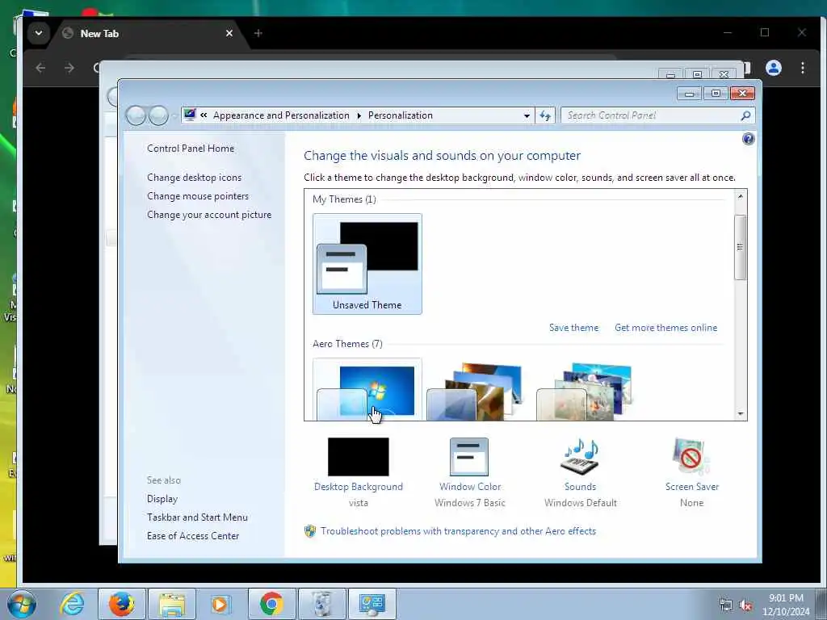The image size is (827, 620).
Task: Click Chrome forward arrow
Action: [69, 68]
